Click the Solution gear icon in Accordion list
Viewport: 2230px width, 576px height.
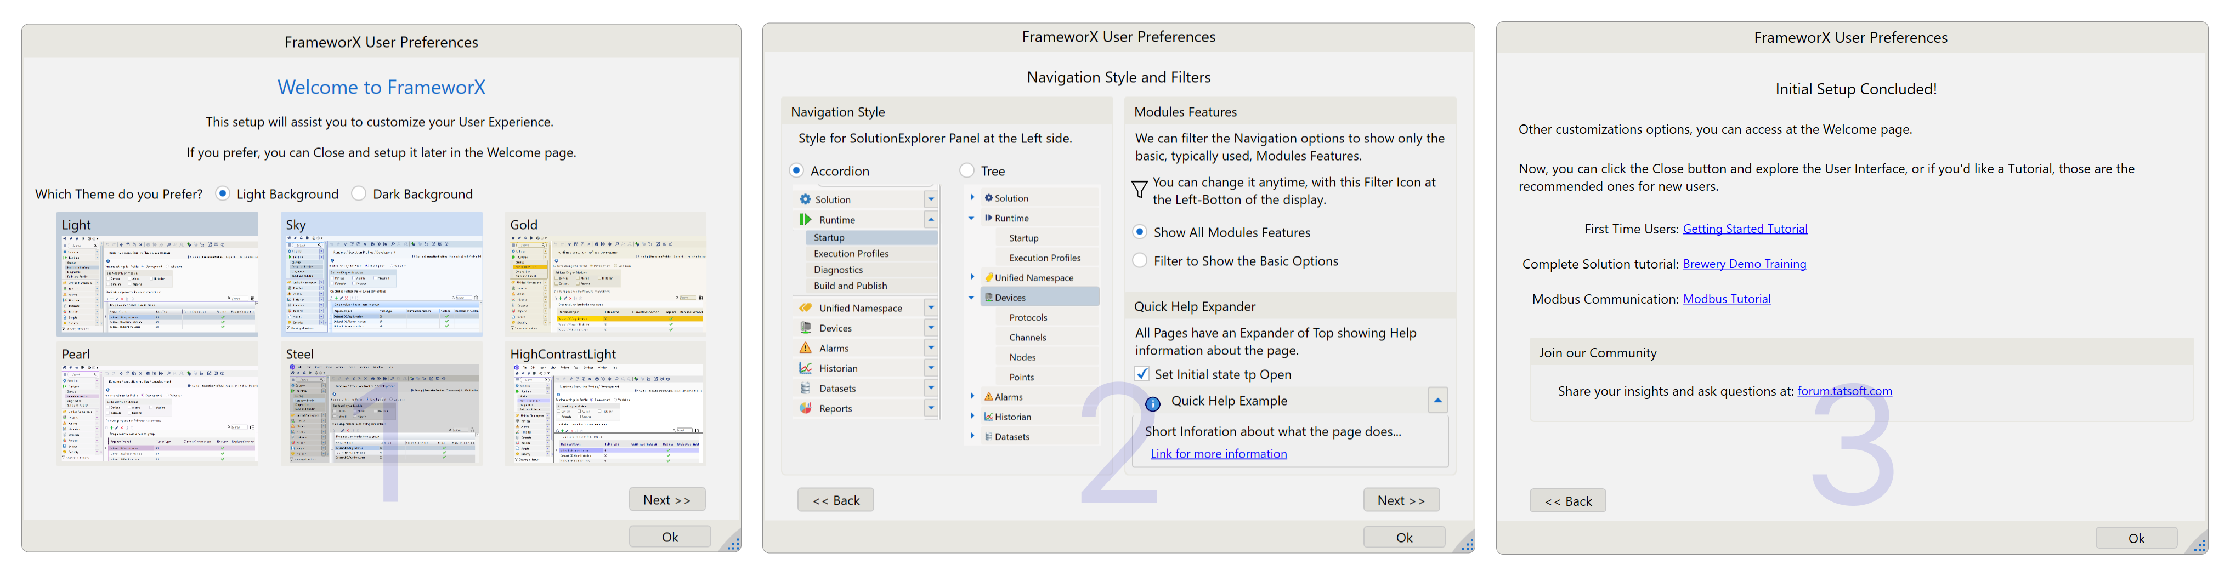point(805,199)
